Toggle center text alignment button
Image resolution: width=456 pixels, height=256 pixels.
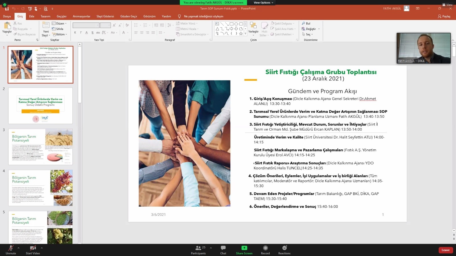coord(142,32)
